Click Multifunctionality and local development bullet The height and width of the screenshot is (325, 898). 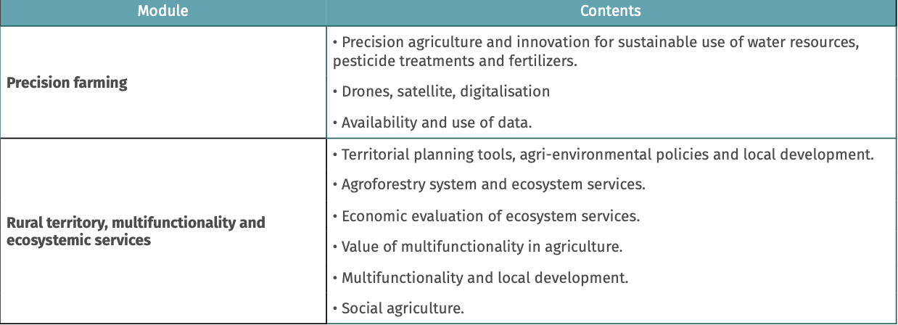click(x=480, y=277)
